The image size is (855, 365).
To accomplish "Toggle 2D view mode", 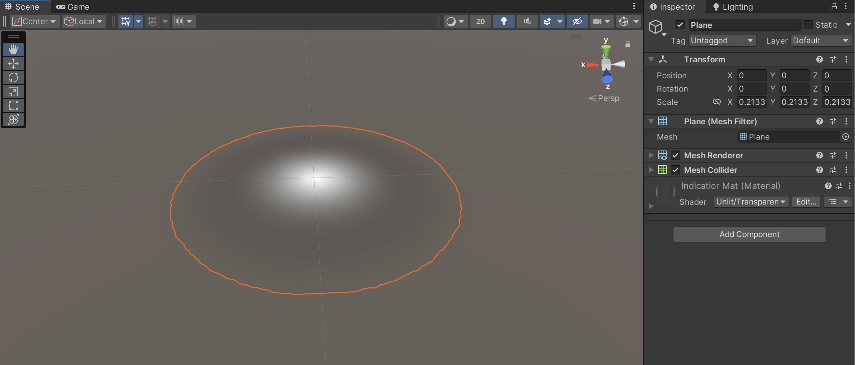I will pos(480,21).
